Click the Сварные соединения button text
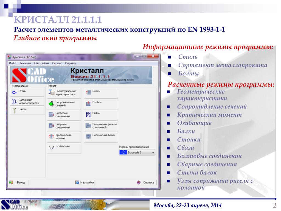The image size is (281, 211). (x=63, y=126)
